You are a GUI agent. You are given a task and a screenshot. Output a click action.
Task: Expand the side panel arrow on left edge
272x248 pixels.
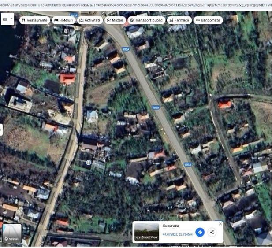point(1,130)
